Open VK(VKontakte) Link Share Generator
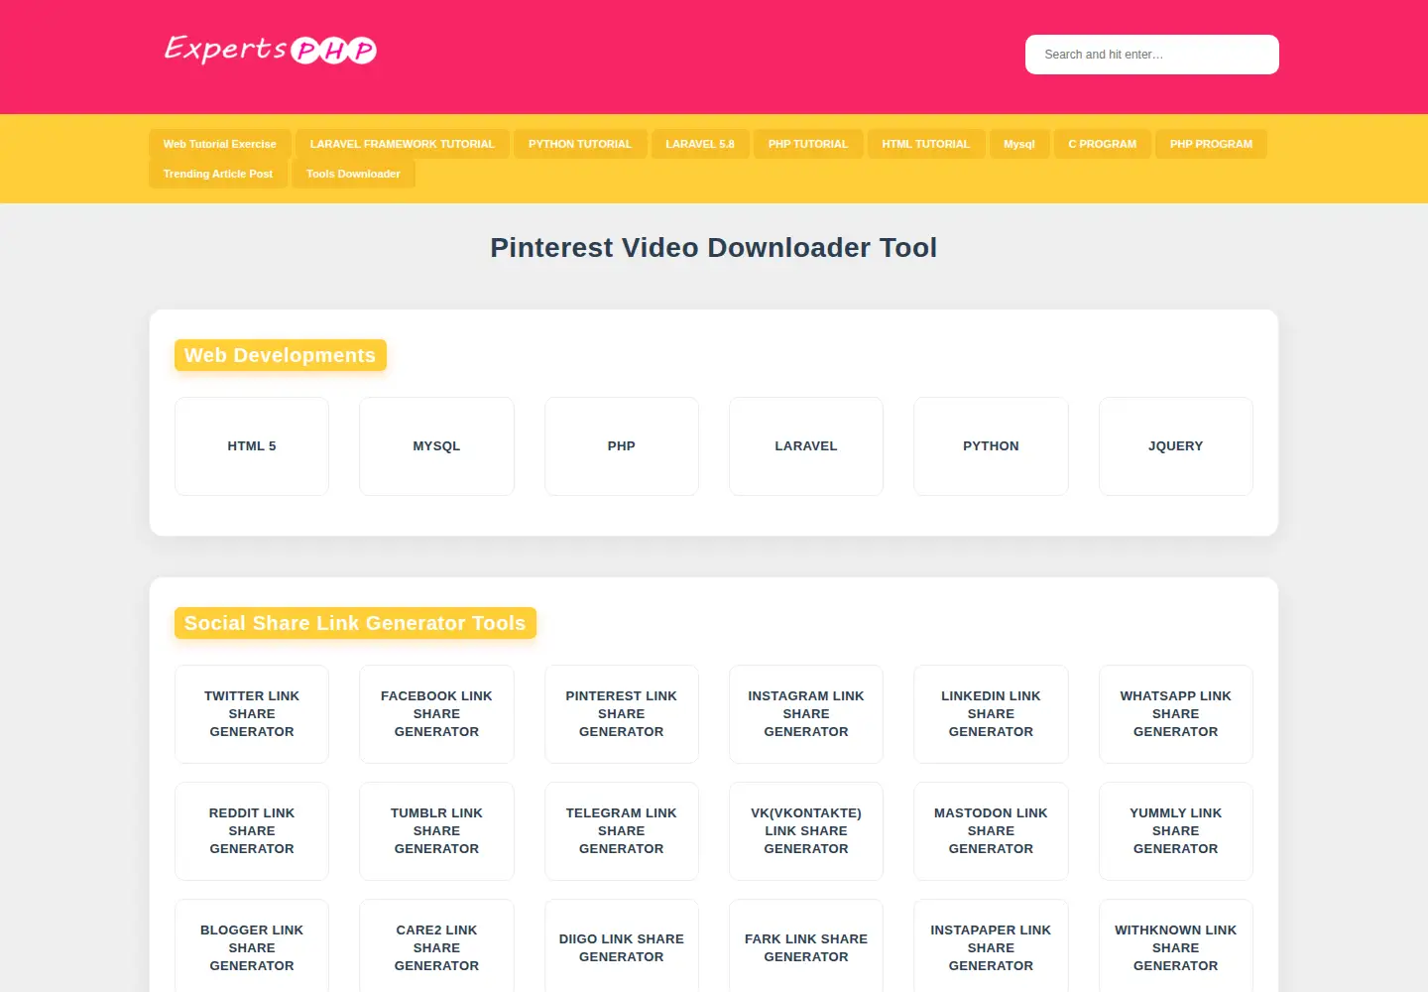The height and width of the screenshot is (992, 1428). pyautogui.click(x=806, y=831)
